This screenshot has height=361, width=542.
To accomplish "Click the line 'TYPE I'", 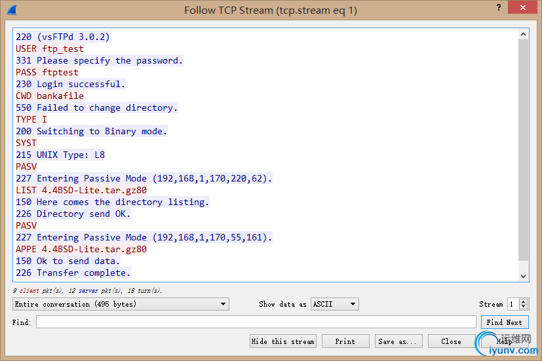I will [x=31, y=119].
